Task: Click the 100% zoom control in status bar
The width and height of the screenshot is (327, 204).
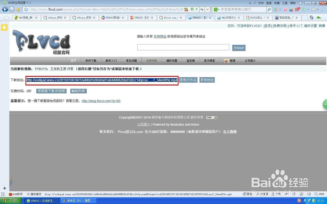Action: pos(319,194)
